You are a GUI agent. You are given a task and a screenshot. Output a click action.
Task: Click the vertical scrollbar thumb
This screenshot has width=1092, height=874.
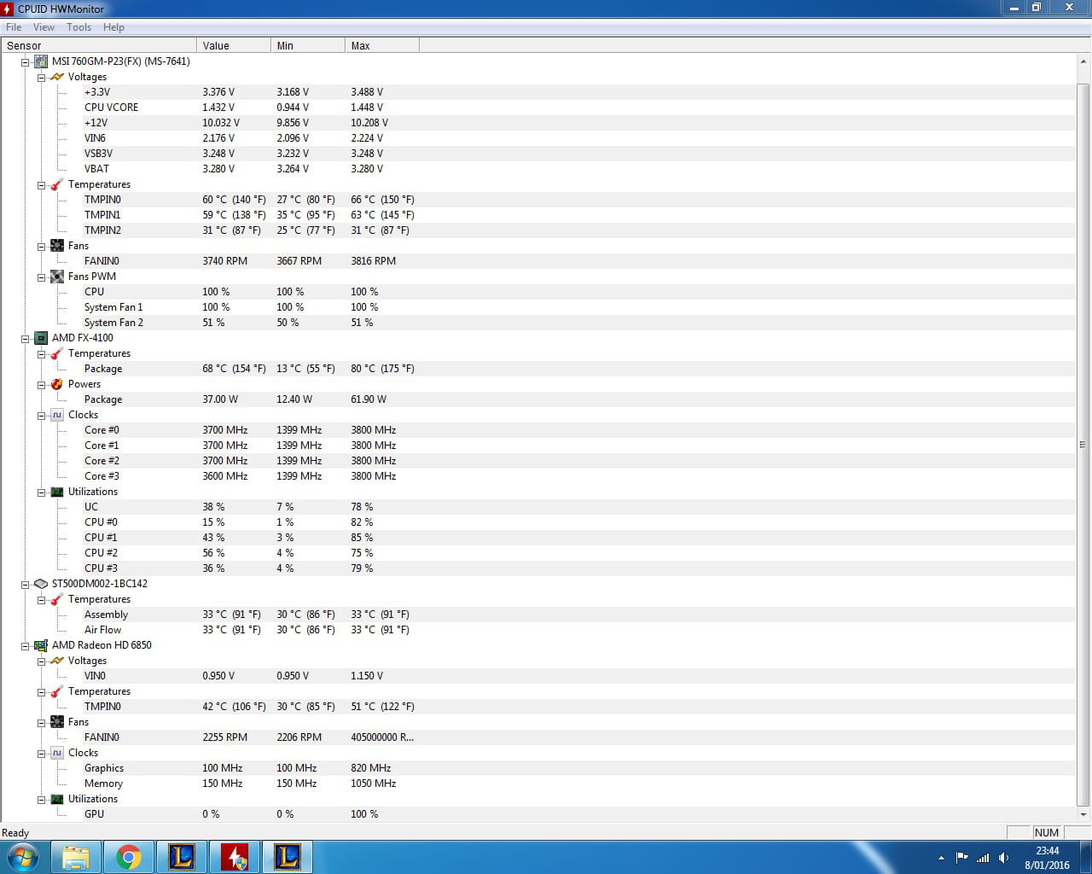(x=1083, y=445)
